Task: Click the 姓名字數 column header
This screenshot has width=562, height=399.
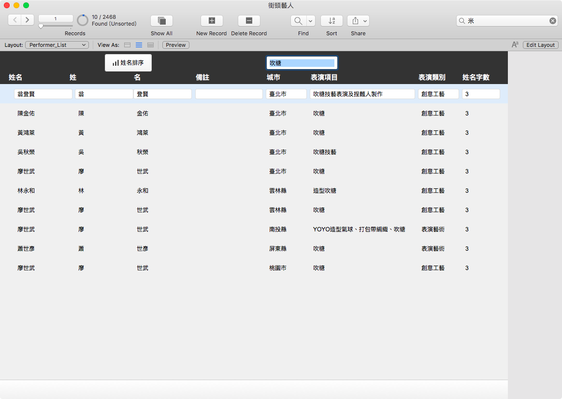Action: 476,77
